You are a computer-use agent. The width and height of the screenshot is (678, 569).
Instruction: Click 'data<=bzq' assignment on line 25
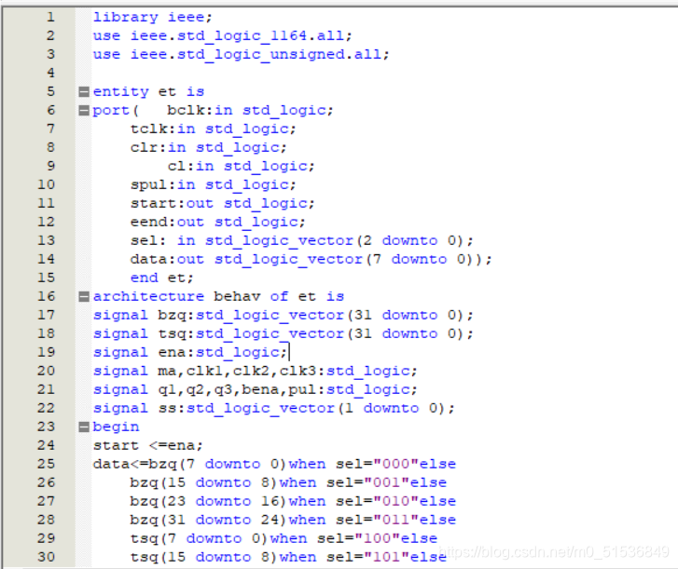[134, 464]
